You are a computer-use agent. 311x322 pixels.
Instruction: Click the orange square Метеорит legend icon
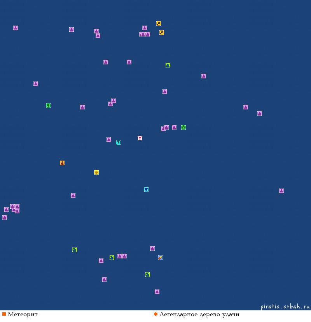coord(4,314)
